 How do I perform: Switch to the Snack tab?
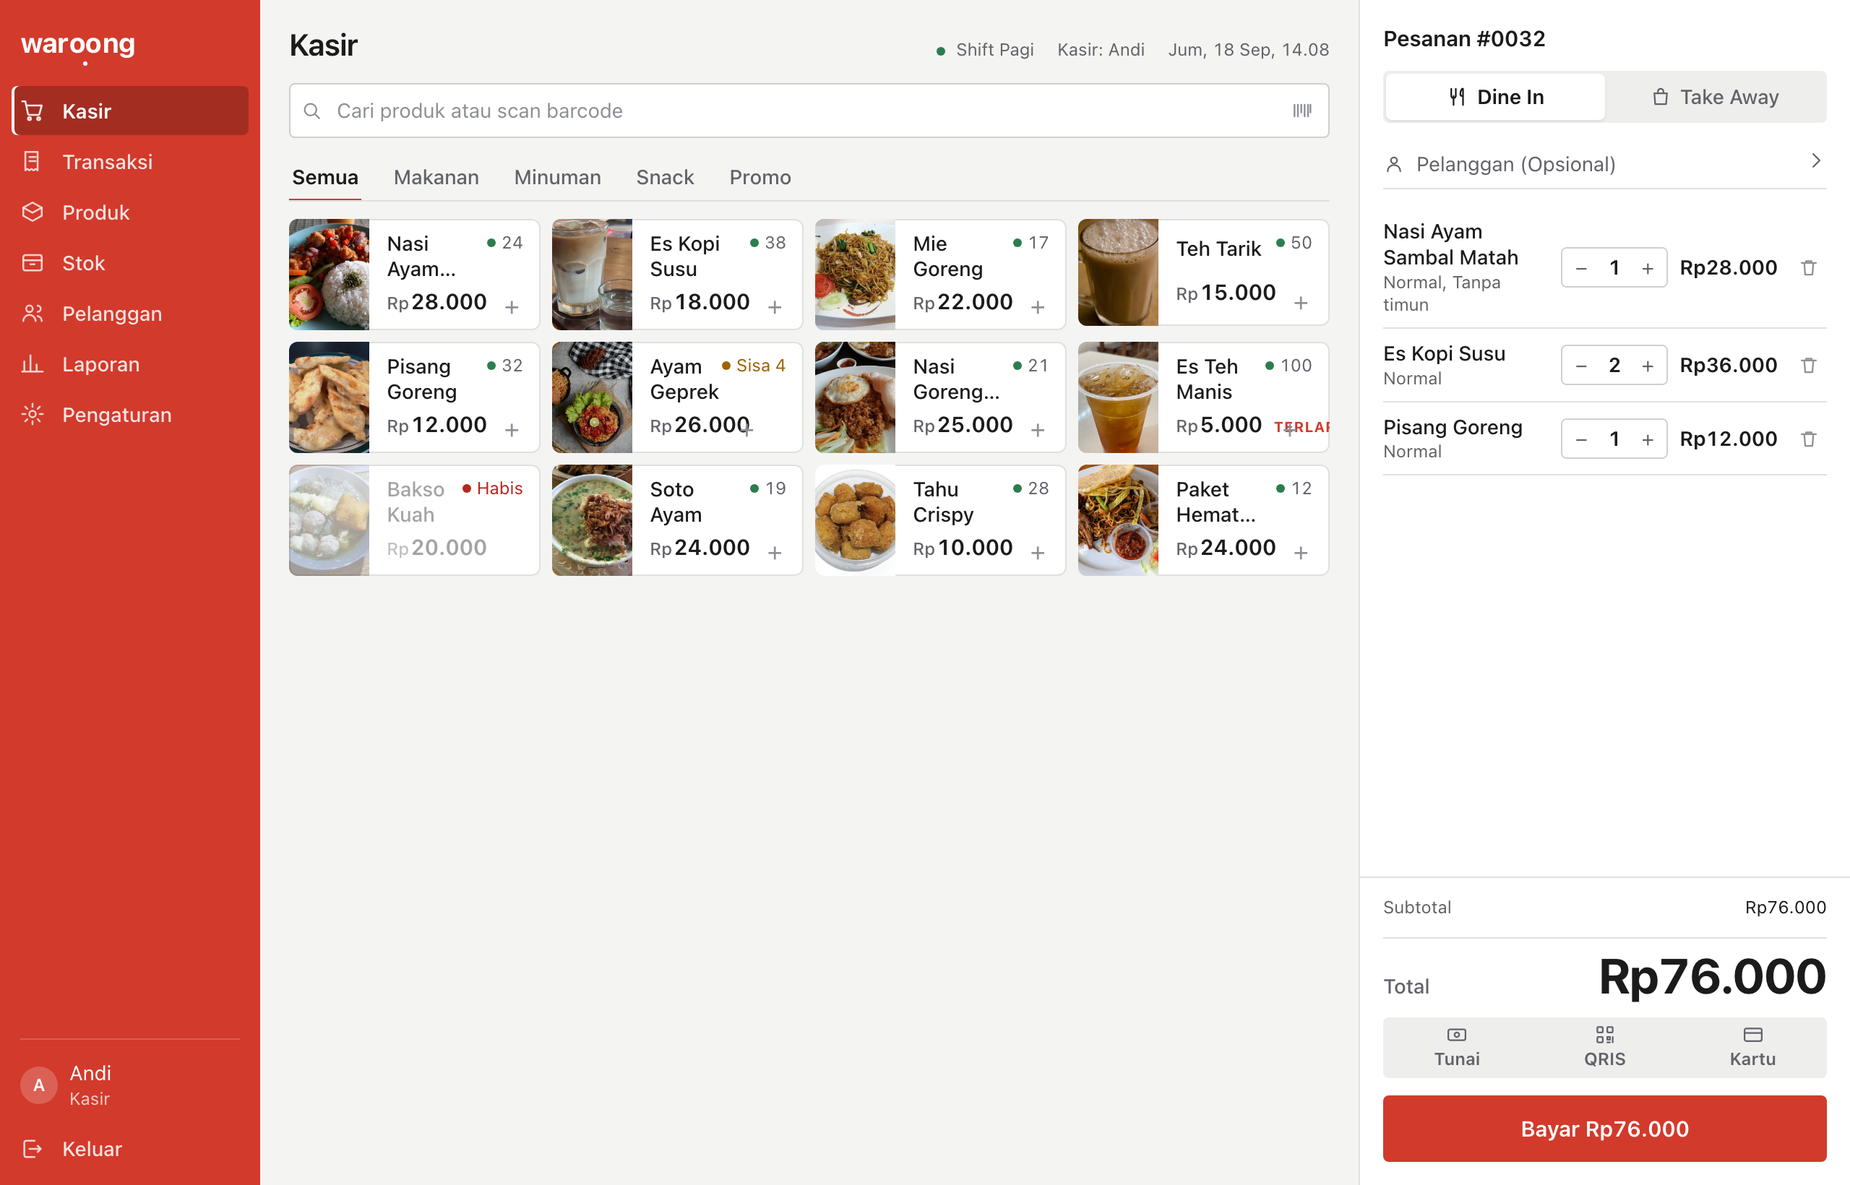[665, 178]
